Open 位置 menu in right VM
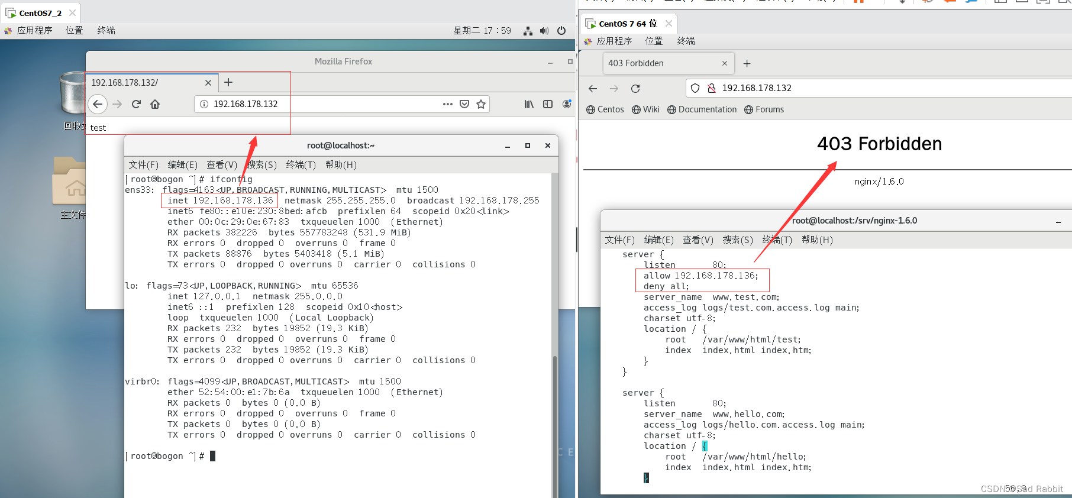 pos(654,41)
